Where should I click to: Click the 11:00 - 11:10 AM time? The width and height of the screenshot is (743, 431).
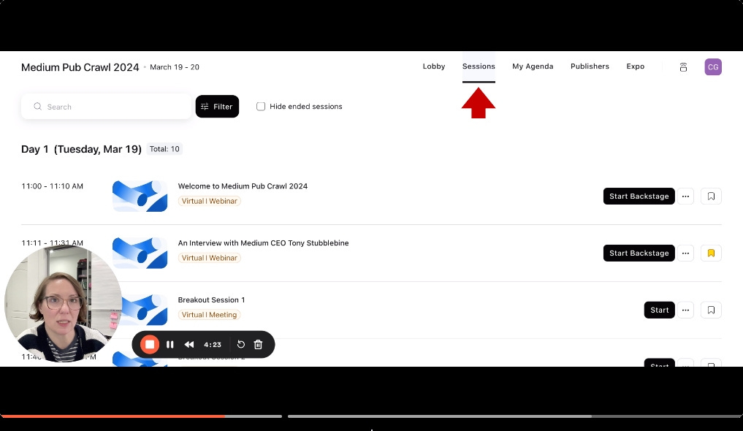52,186
